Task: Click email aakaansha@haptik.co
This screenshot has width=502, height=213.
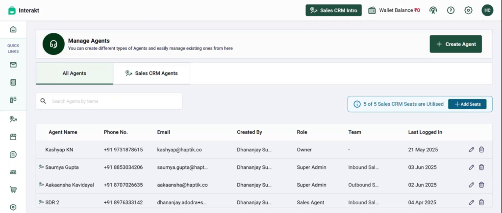Action: (x=182, y=185)
